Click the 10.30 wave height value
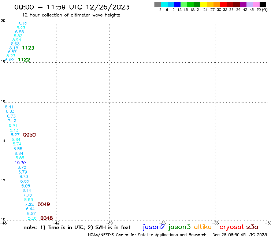Viewport: 271px width, 238px height. coord(20,163)
